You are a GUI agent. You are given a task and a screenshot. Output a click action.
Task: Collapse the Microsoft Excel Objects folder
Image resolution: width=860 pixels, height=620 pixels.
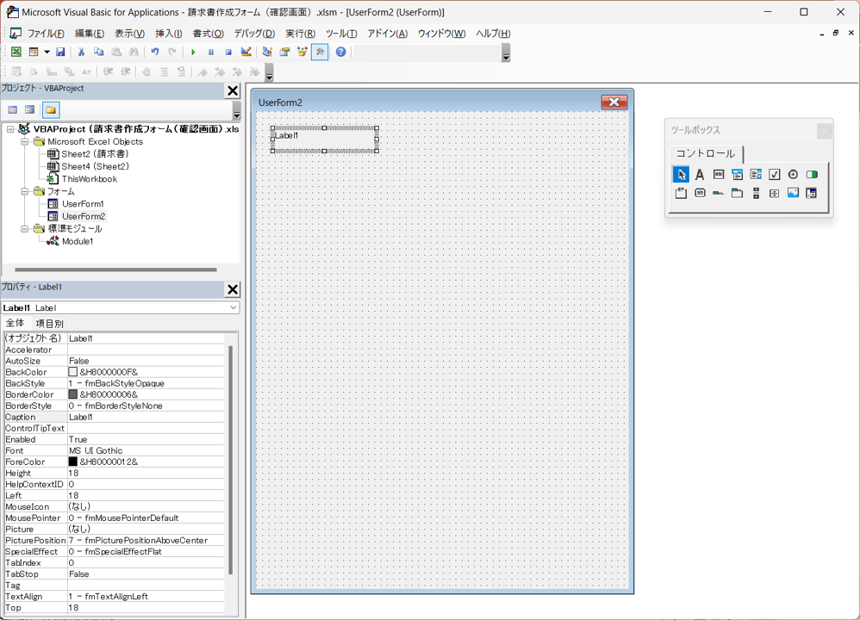(26, 141)
